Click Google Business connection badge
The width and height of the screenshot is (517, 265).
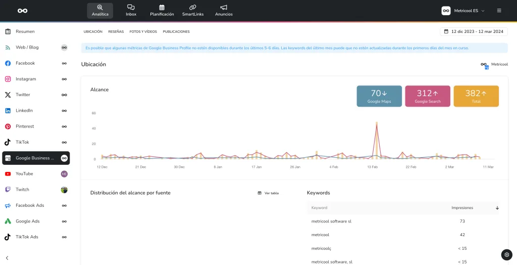tap(64, 158)
